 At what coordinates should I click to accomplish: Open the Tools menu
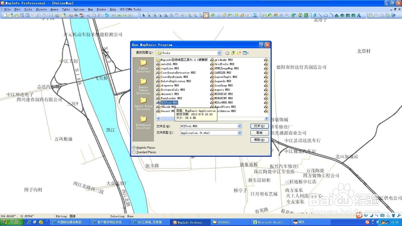click(28, 9)
